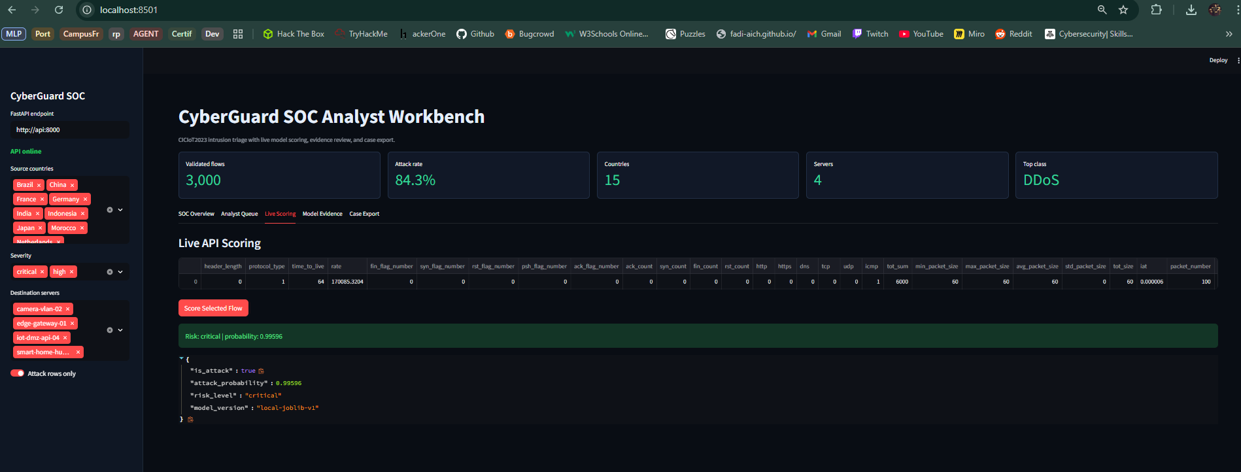Open the Twitch bookmark
The width and height of the screenshot is (1241, 472).
(870, 34)
